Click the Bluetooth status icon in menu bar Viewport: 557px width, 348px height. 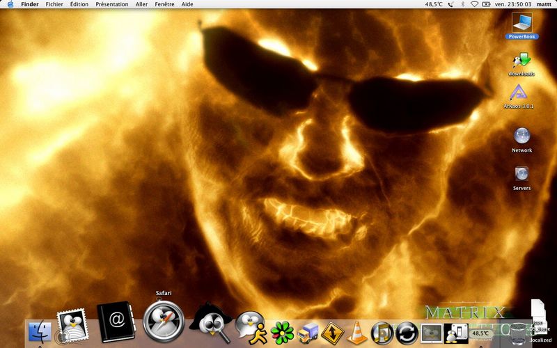(x=462, y=4)
